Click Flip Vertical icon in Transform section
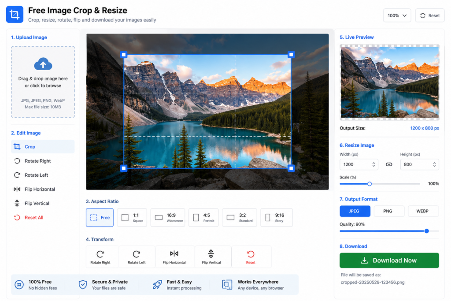Viewport: 451px width, 301px height. click(x=211, y=253)
